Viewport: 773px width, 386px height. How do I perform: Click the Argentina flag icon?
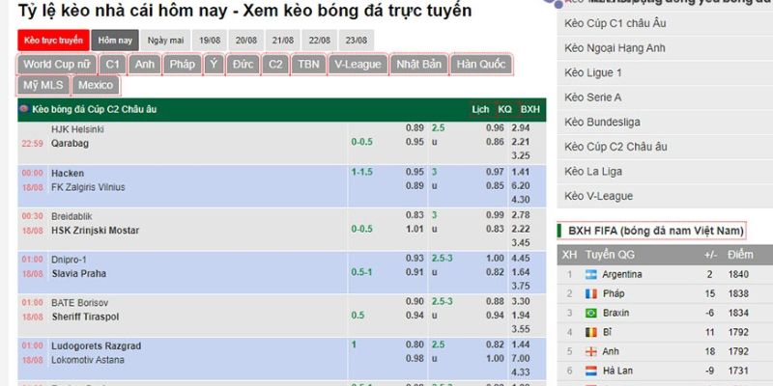[x=590, y=275]
